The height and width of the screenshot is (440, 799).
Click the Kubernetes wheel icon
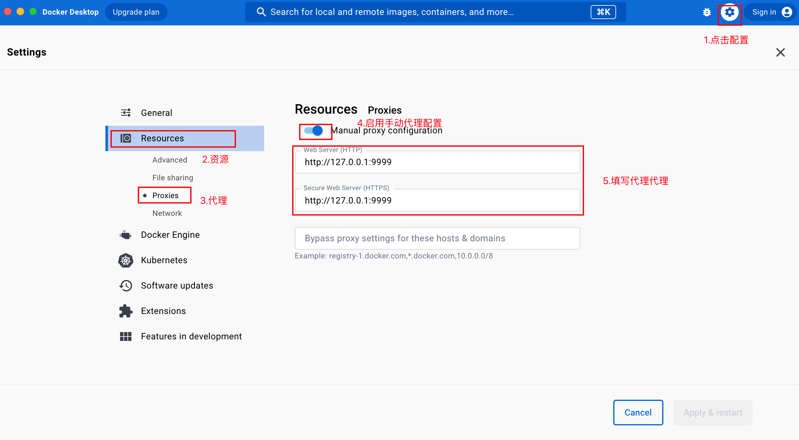(126, 260)
